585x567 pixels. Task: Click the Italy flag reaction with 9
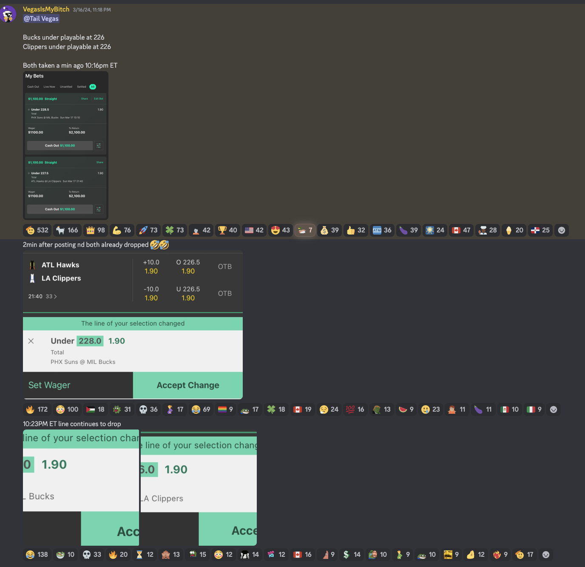[534, 409]
